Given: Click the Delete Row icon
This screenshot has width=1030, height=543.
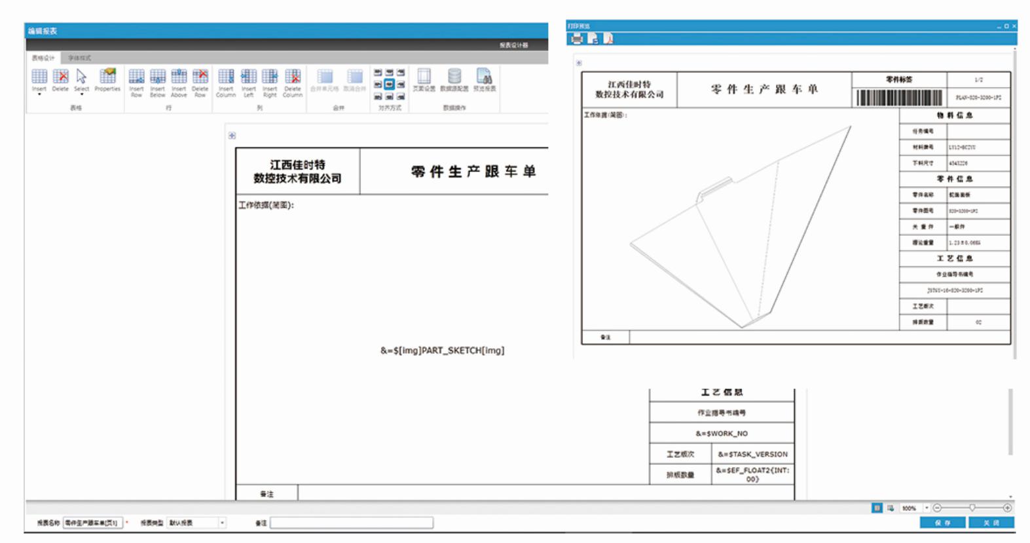Looking at the screenshot, I should click(x=200, y=78).
